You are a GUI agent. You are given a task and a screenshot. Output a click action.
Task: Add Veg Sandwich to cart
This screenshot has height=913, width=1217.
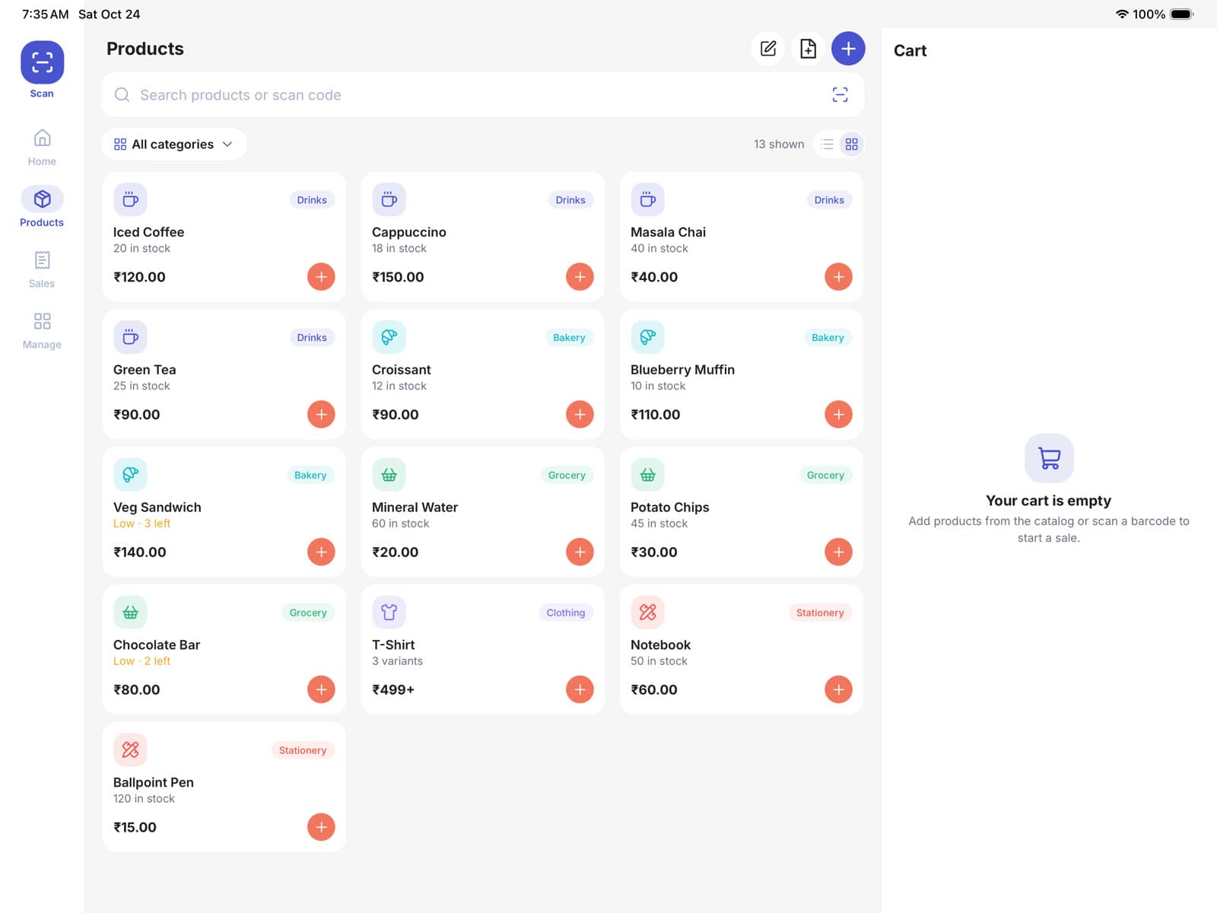tap(321, 552)
